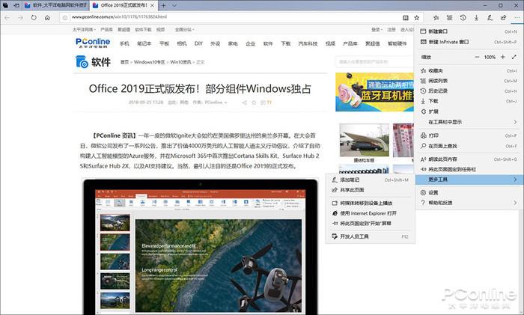Image resolution: width=524 pixels, height=315 pixels.
Task: Select 下载 in the Edge menu
Action: [x=468, y=101]
